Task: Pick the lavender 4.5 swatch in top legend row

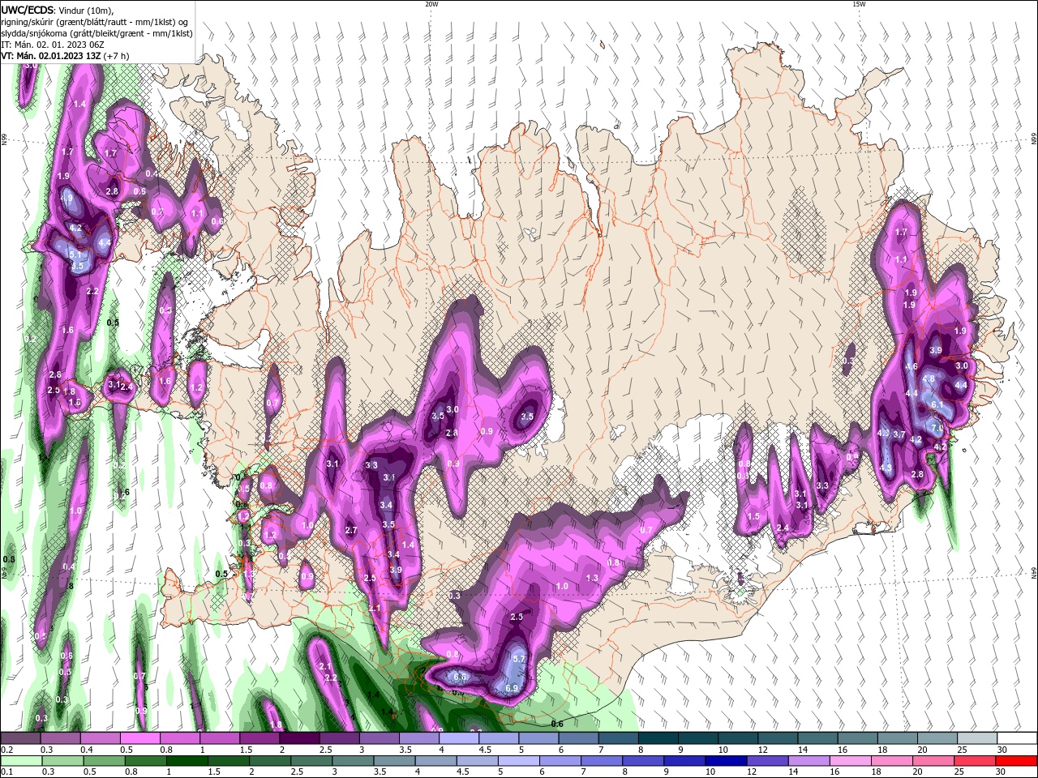Action: (498, 738)
